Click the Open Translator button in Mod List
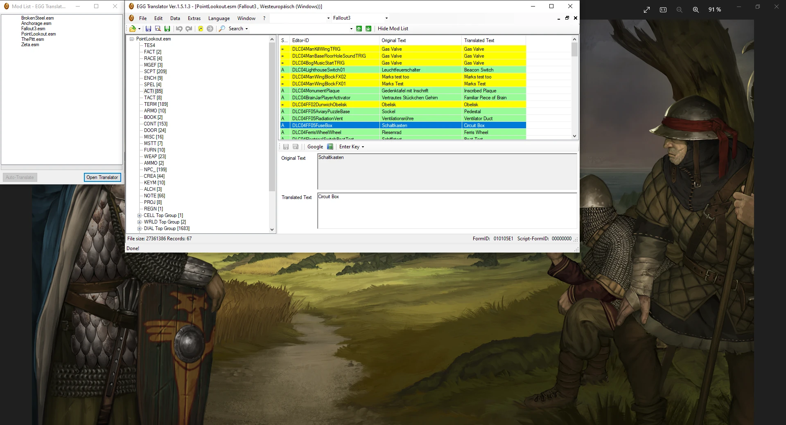 pyautogui.click(x=102, y=177)
